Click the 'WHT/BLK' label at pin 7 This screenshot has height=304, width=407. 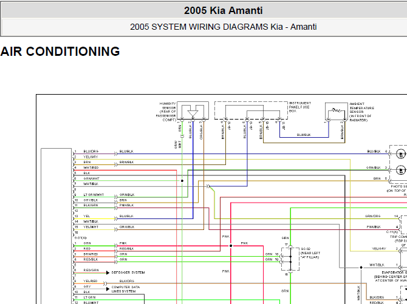click(91, 184)
